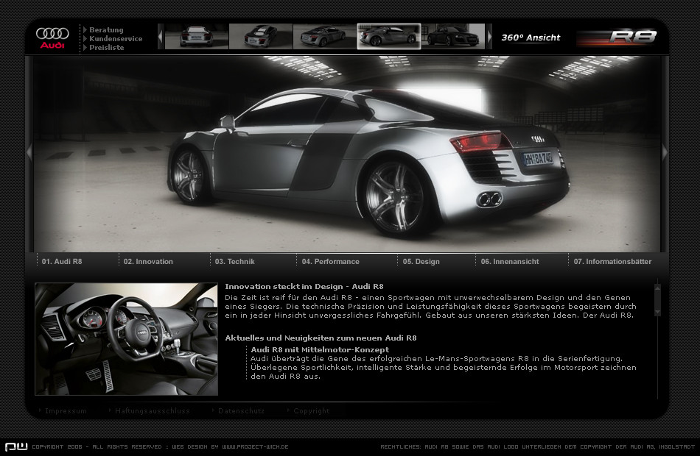Click the www.project-wich.de credit text
This screenshot has width=700, height=456.
coord(255,446)
